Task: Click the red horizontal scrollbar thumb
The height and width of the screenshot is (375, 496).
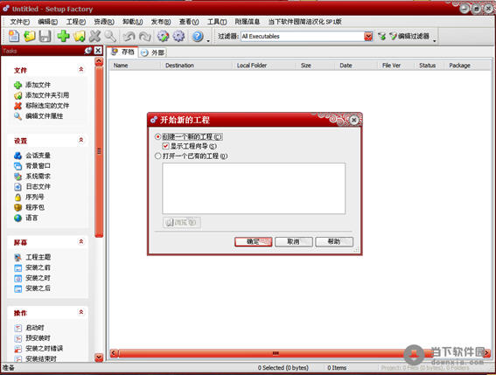Action: (276, 353)
